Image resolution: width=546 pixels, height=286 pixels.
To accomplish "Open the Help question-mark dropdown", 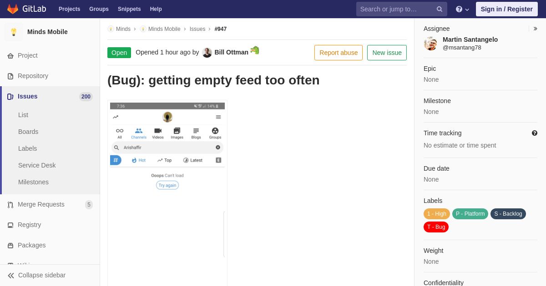I will [x=462, y=9].
